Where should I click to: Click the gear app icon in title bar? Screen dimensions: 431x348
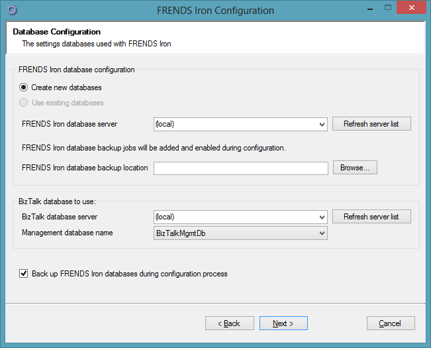pyautogui.click(x=12, y=11)
